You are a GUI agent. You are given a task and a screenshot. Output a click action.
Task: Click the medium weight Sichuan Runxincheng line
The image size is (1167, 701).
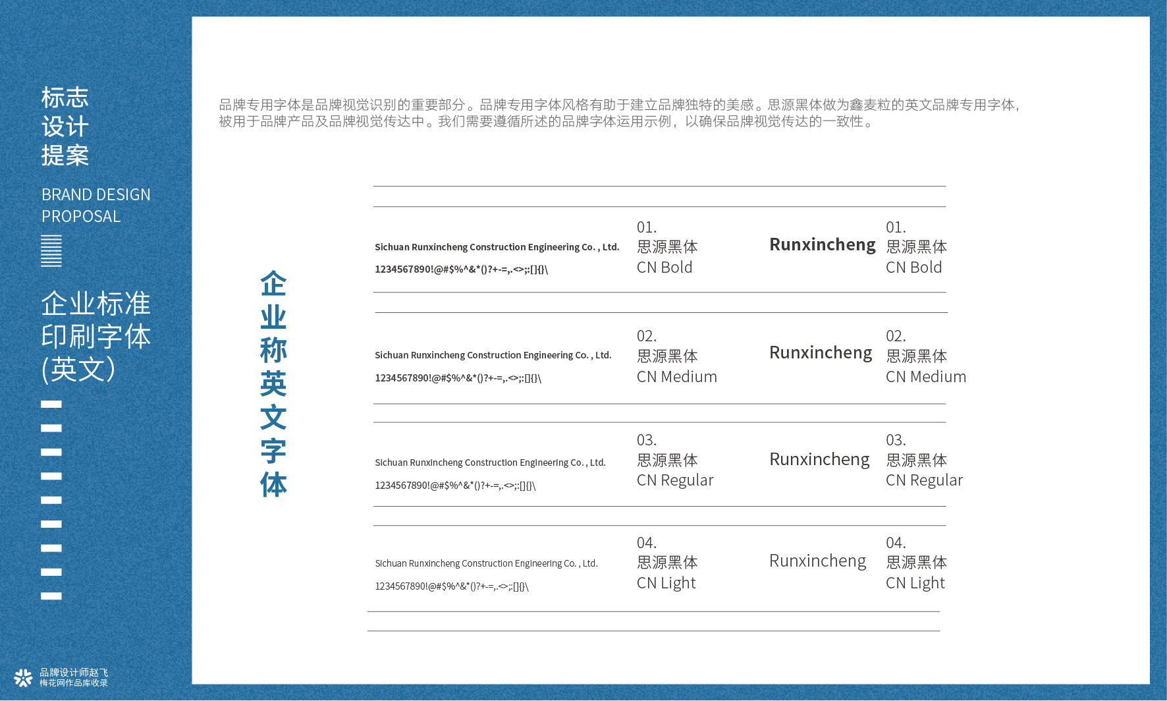coord(493,355)
